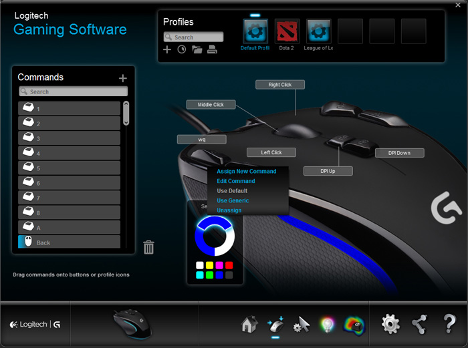The image size is (468, 348).
Task: Click the Logitech G logo
Action: tap(35, 325)
